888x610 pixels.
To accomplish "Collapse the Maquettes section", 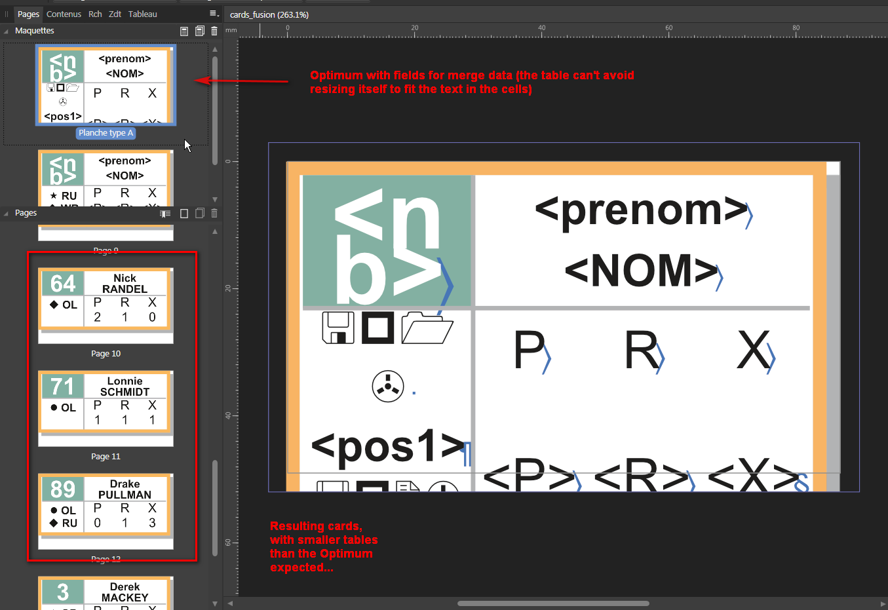I will [7, 31].
